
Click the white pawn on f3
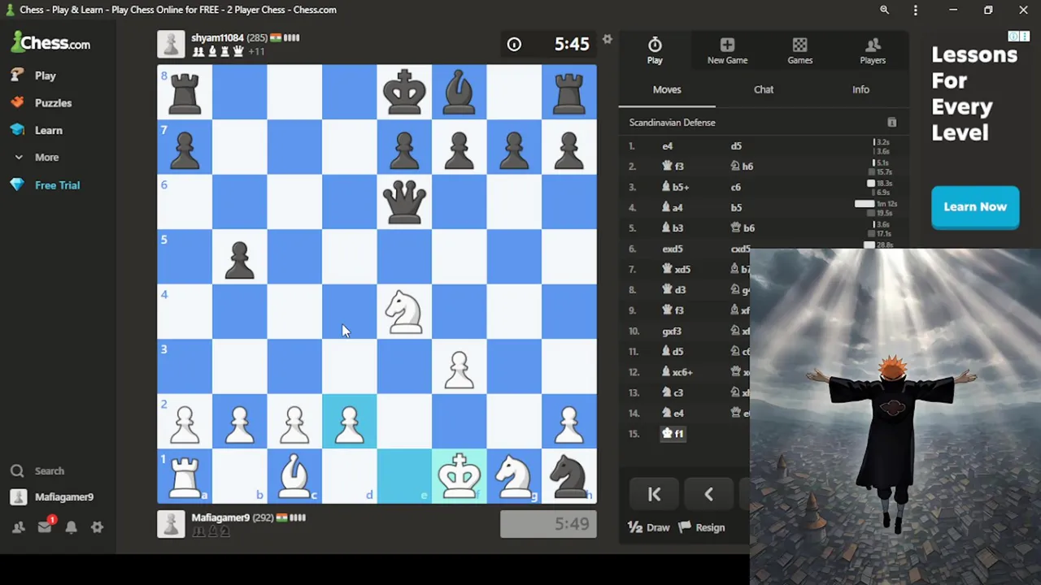pos(460,366)
